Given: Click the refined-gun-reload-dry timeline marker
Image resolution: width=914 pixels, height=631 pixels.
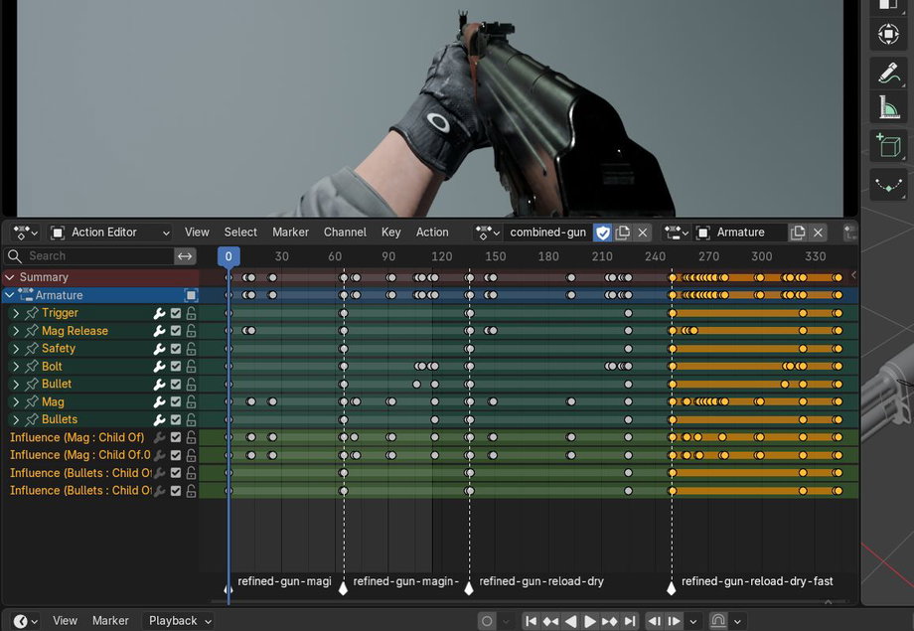Looking at the screenshot, I should [x=469, y=588].
